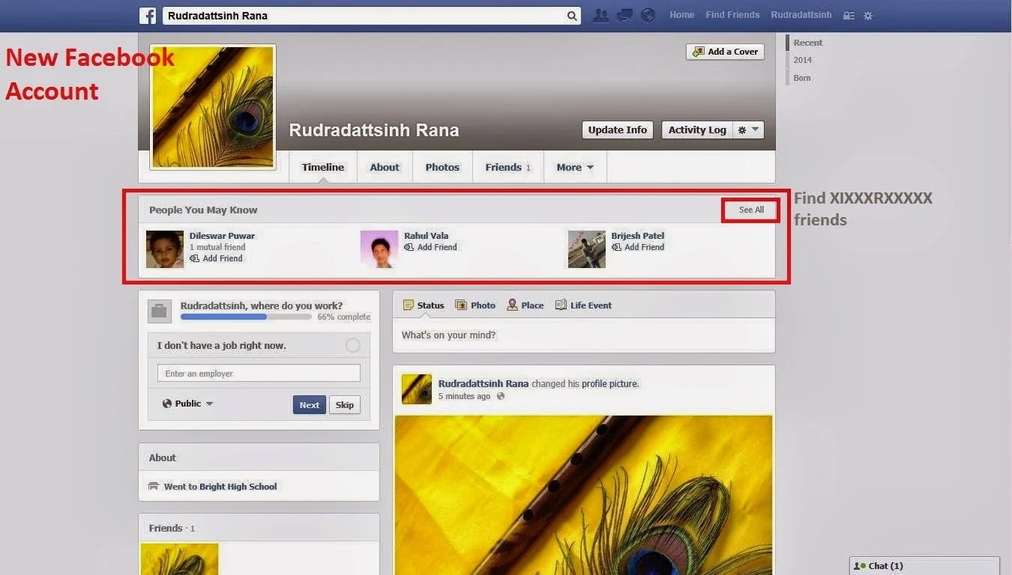Open gear dropdown beside Activity Log
This screenshot has width=1012, height=575.
coord(748,130)
